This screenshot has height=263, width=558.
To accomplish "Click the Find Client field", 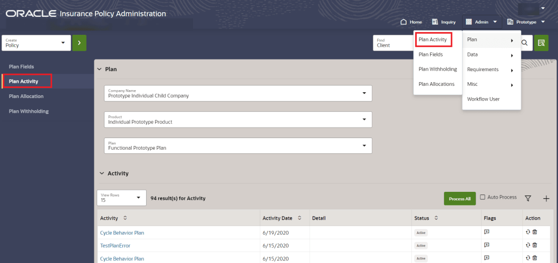I will [x=393, y=43].
